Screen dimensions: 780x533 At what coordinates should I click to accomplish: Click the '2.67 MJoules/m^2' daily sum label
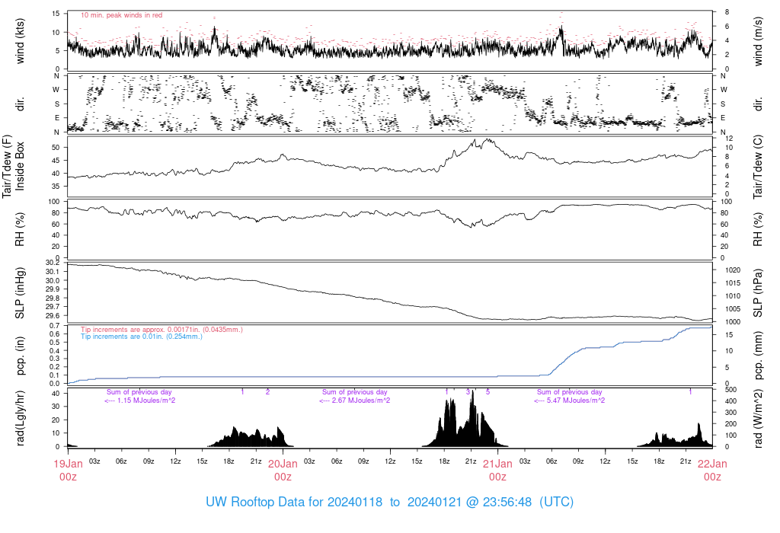[355, 401]
